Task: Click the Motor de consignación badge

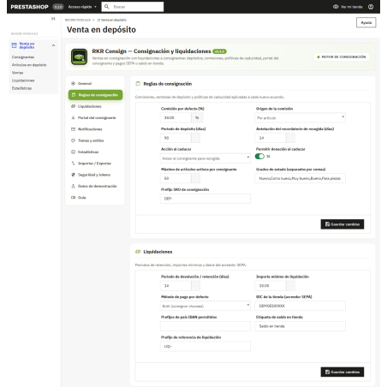Action: coord(342,57)
